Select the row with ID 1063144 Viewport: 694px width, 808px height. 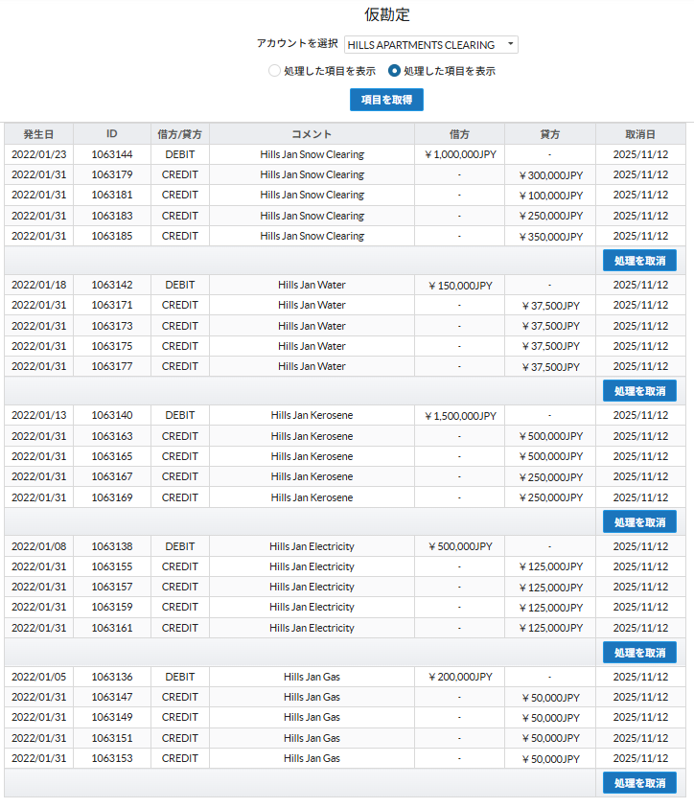tap(112, 154)
